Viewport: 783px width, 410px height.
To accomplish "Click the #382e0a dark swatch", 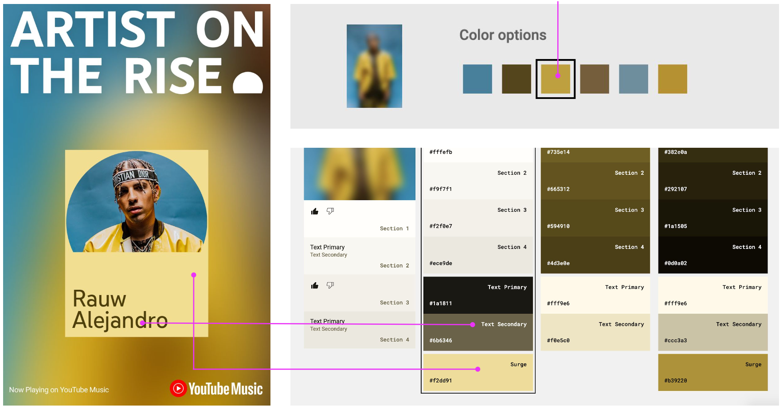I will coord(713,155).
